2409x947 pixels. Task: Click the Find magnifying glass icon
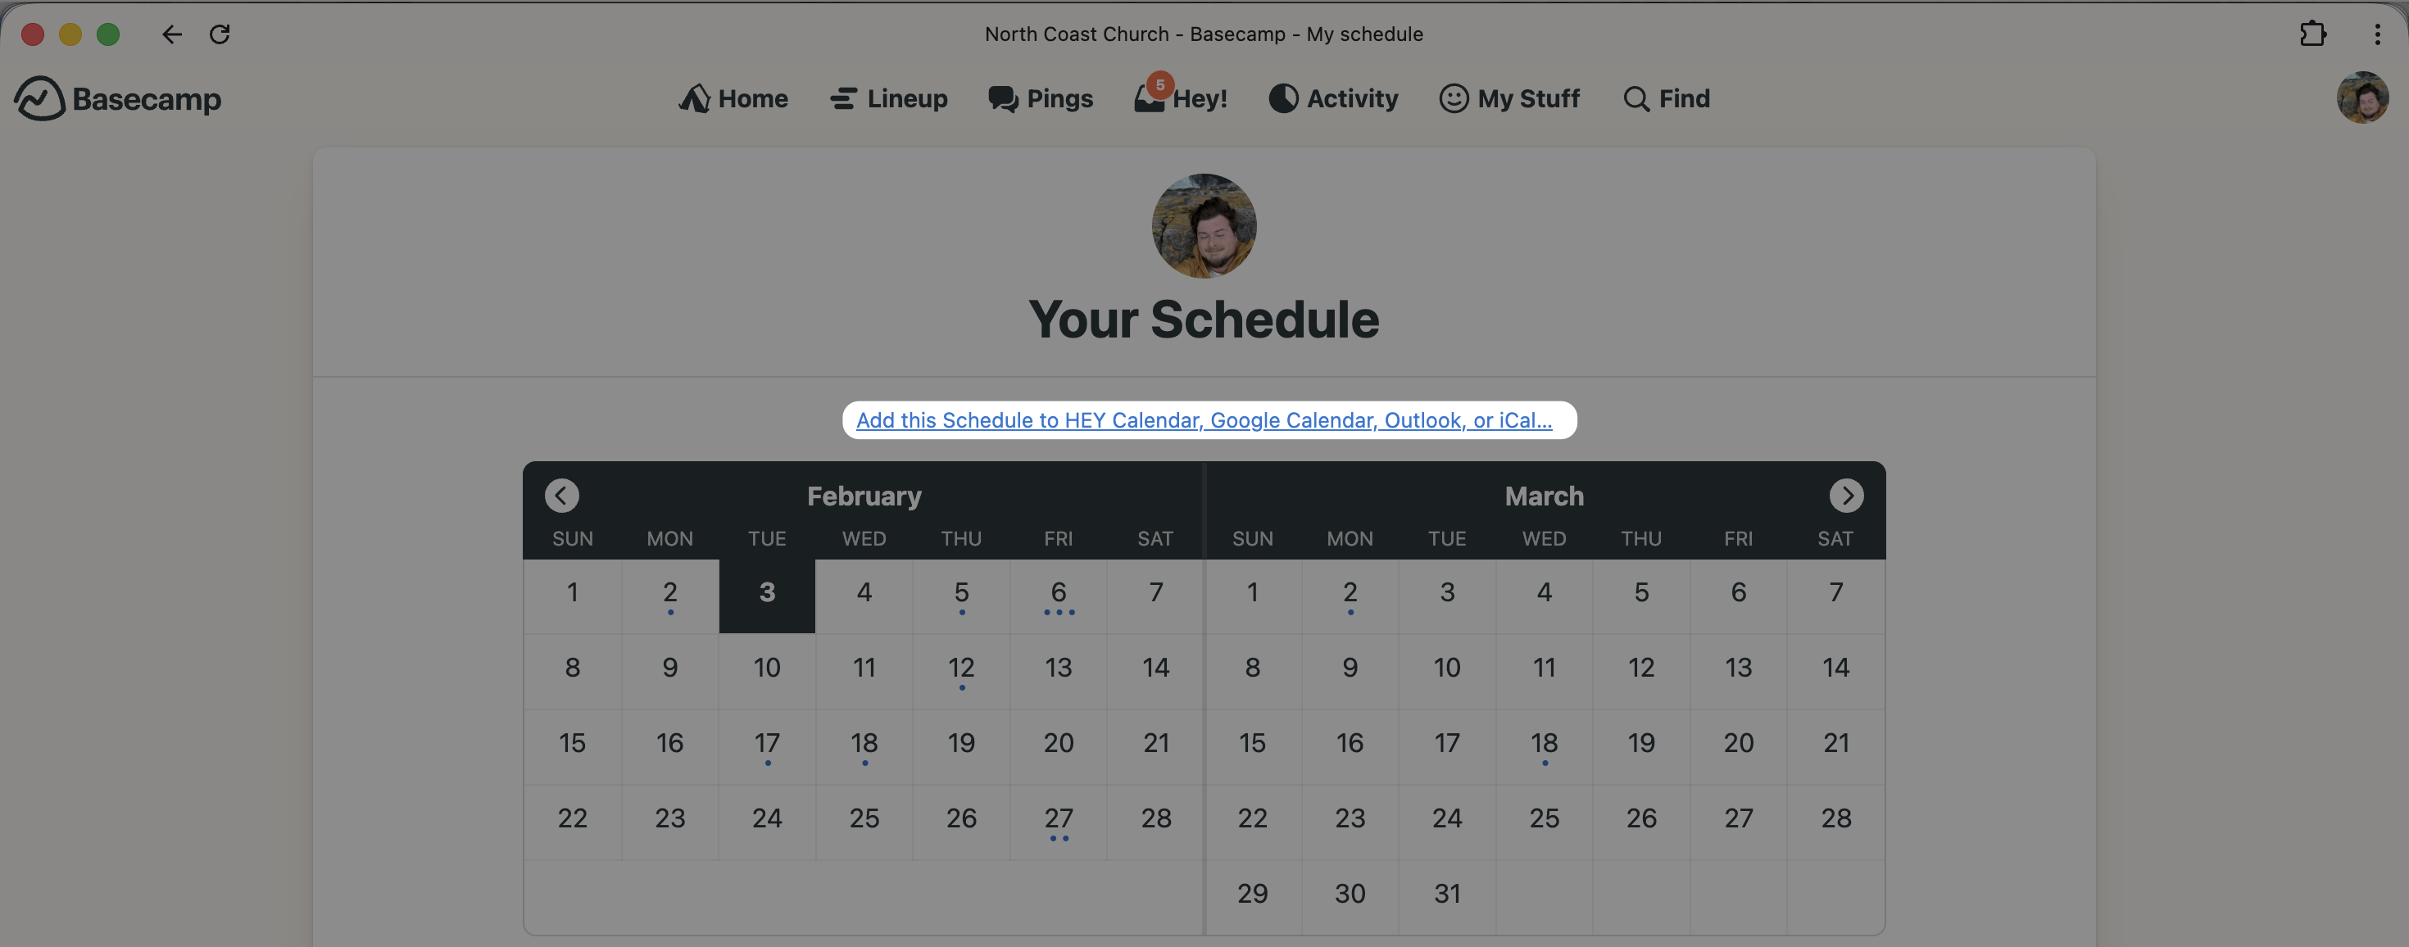(1635, 99)
